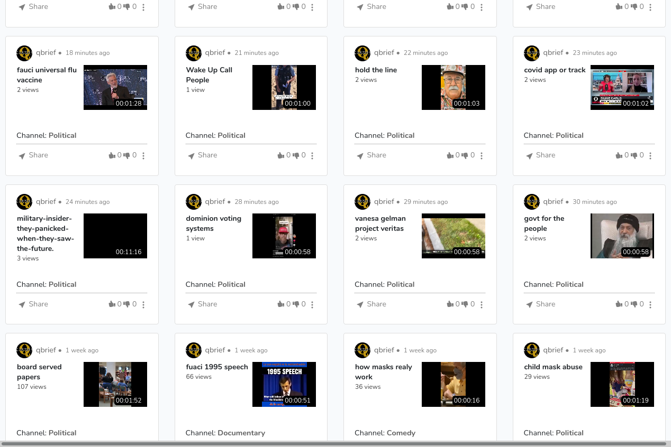Screen dimensions: 671x447
Task: Open more options for 'hold the line'
Action: point(482,156)
